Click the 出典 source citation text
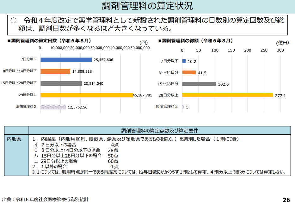This screenshot has height=204, width=295. point(45,200)
